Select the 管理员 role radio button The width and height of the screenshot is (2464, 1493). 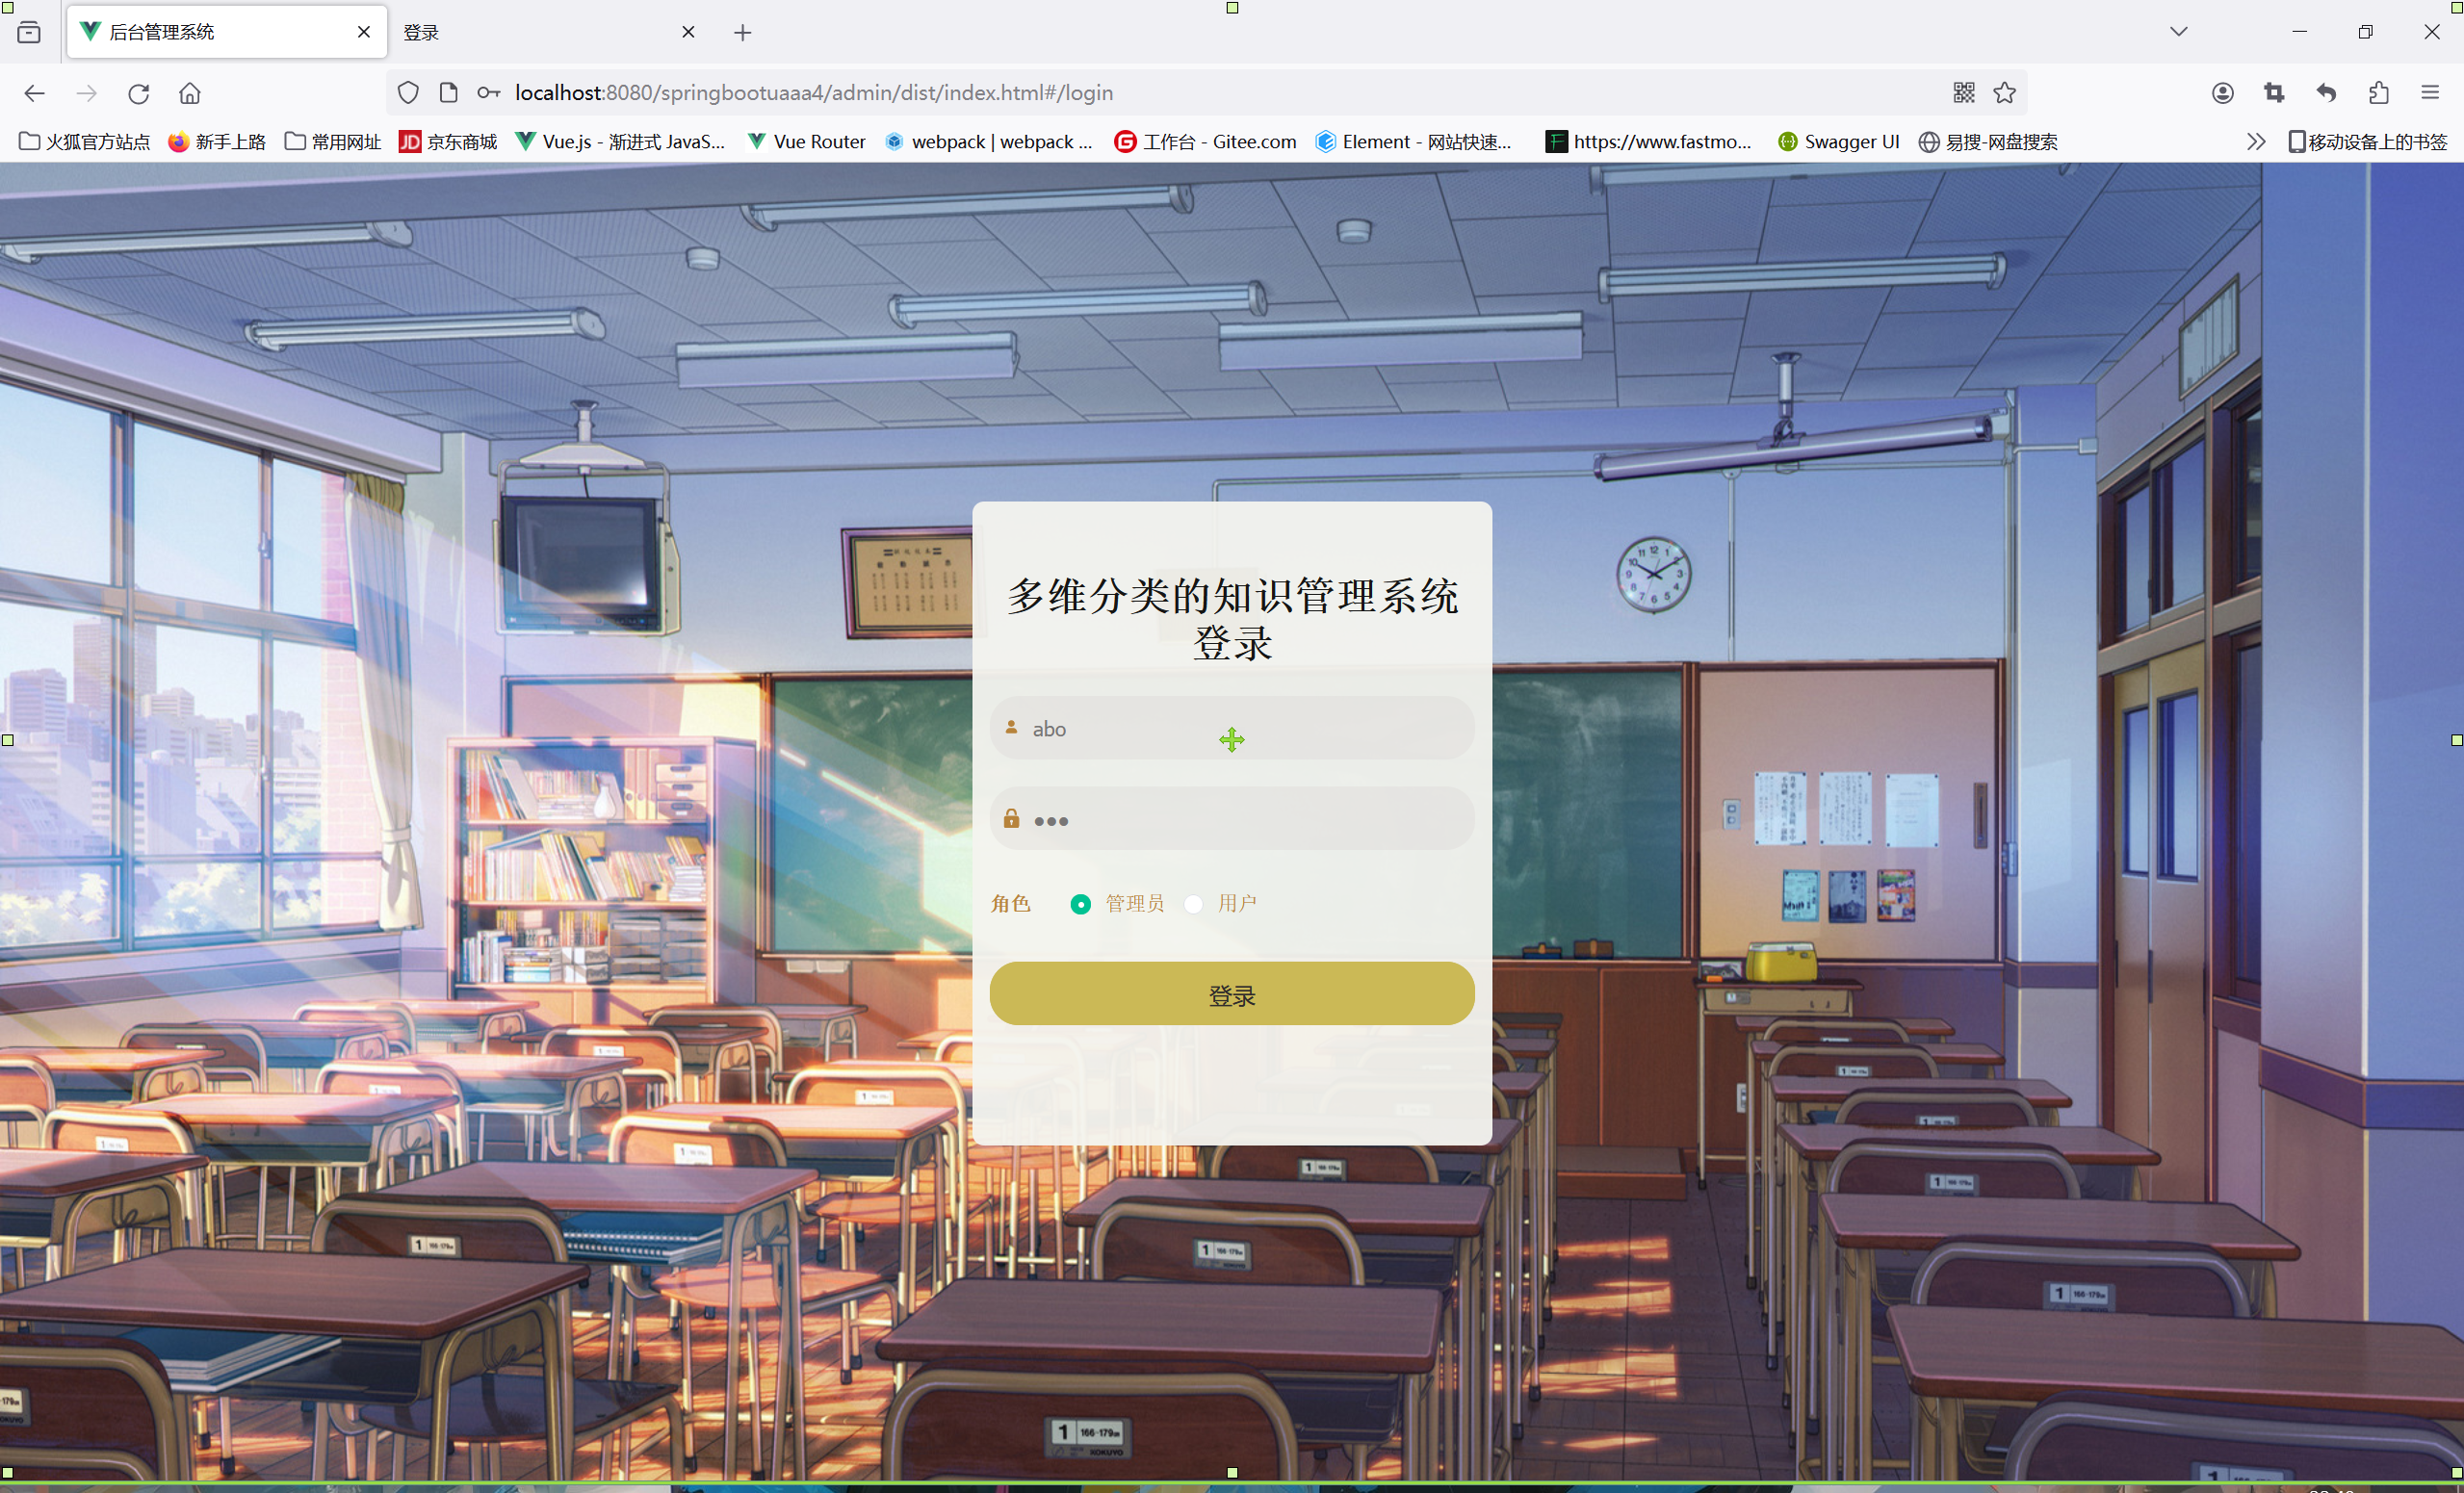1080,904
